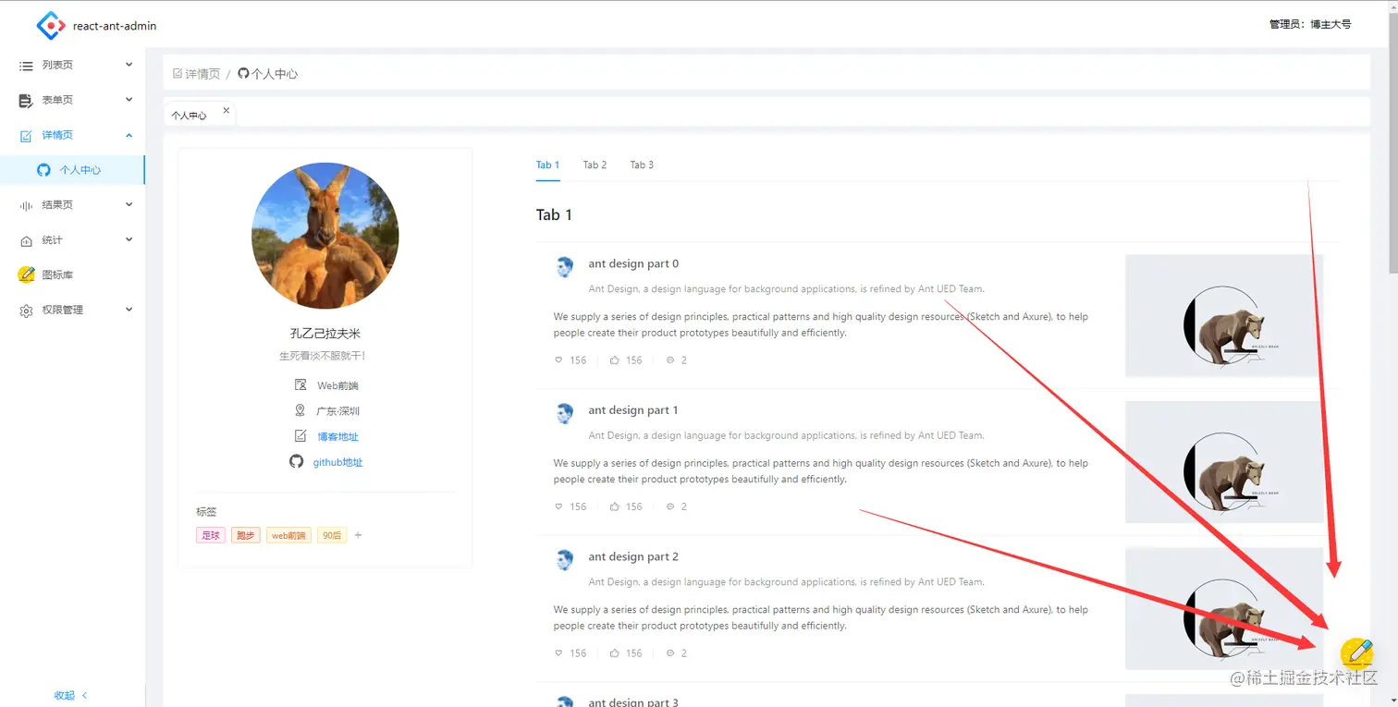Viewport: 1398px width, 707px height.
Task: Click the Tab 1 content heading
Action: click(554, 214)
